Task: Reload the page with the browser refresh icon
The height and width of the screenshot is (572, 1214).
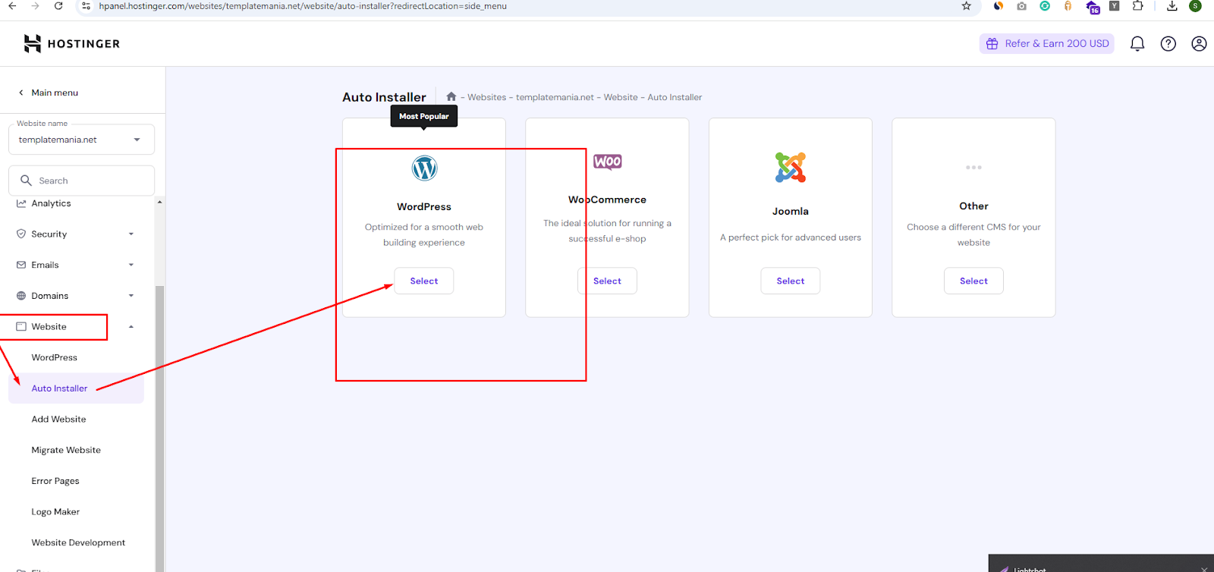Action: click(x=58, y=6)
